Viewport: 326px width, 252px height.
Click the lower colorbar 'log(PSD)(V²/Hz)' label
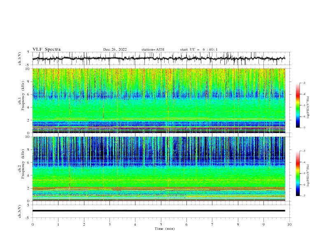(x=308, y=175)
